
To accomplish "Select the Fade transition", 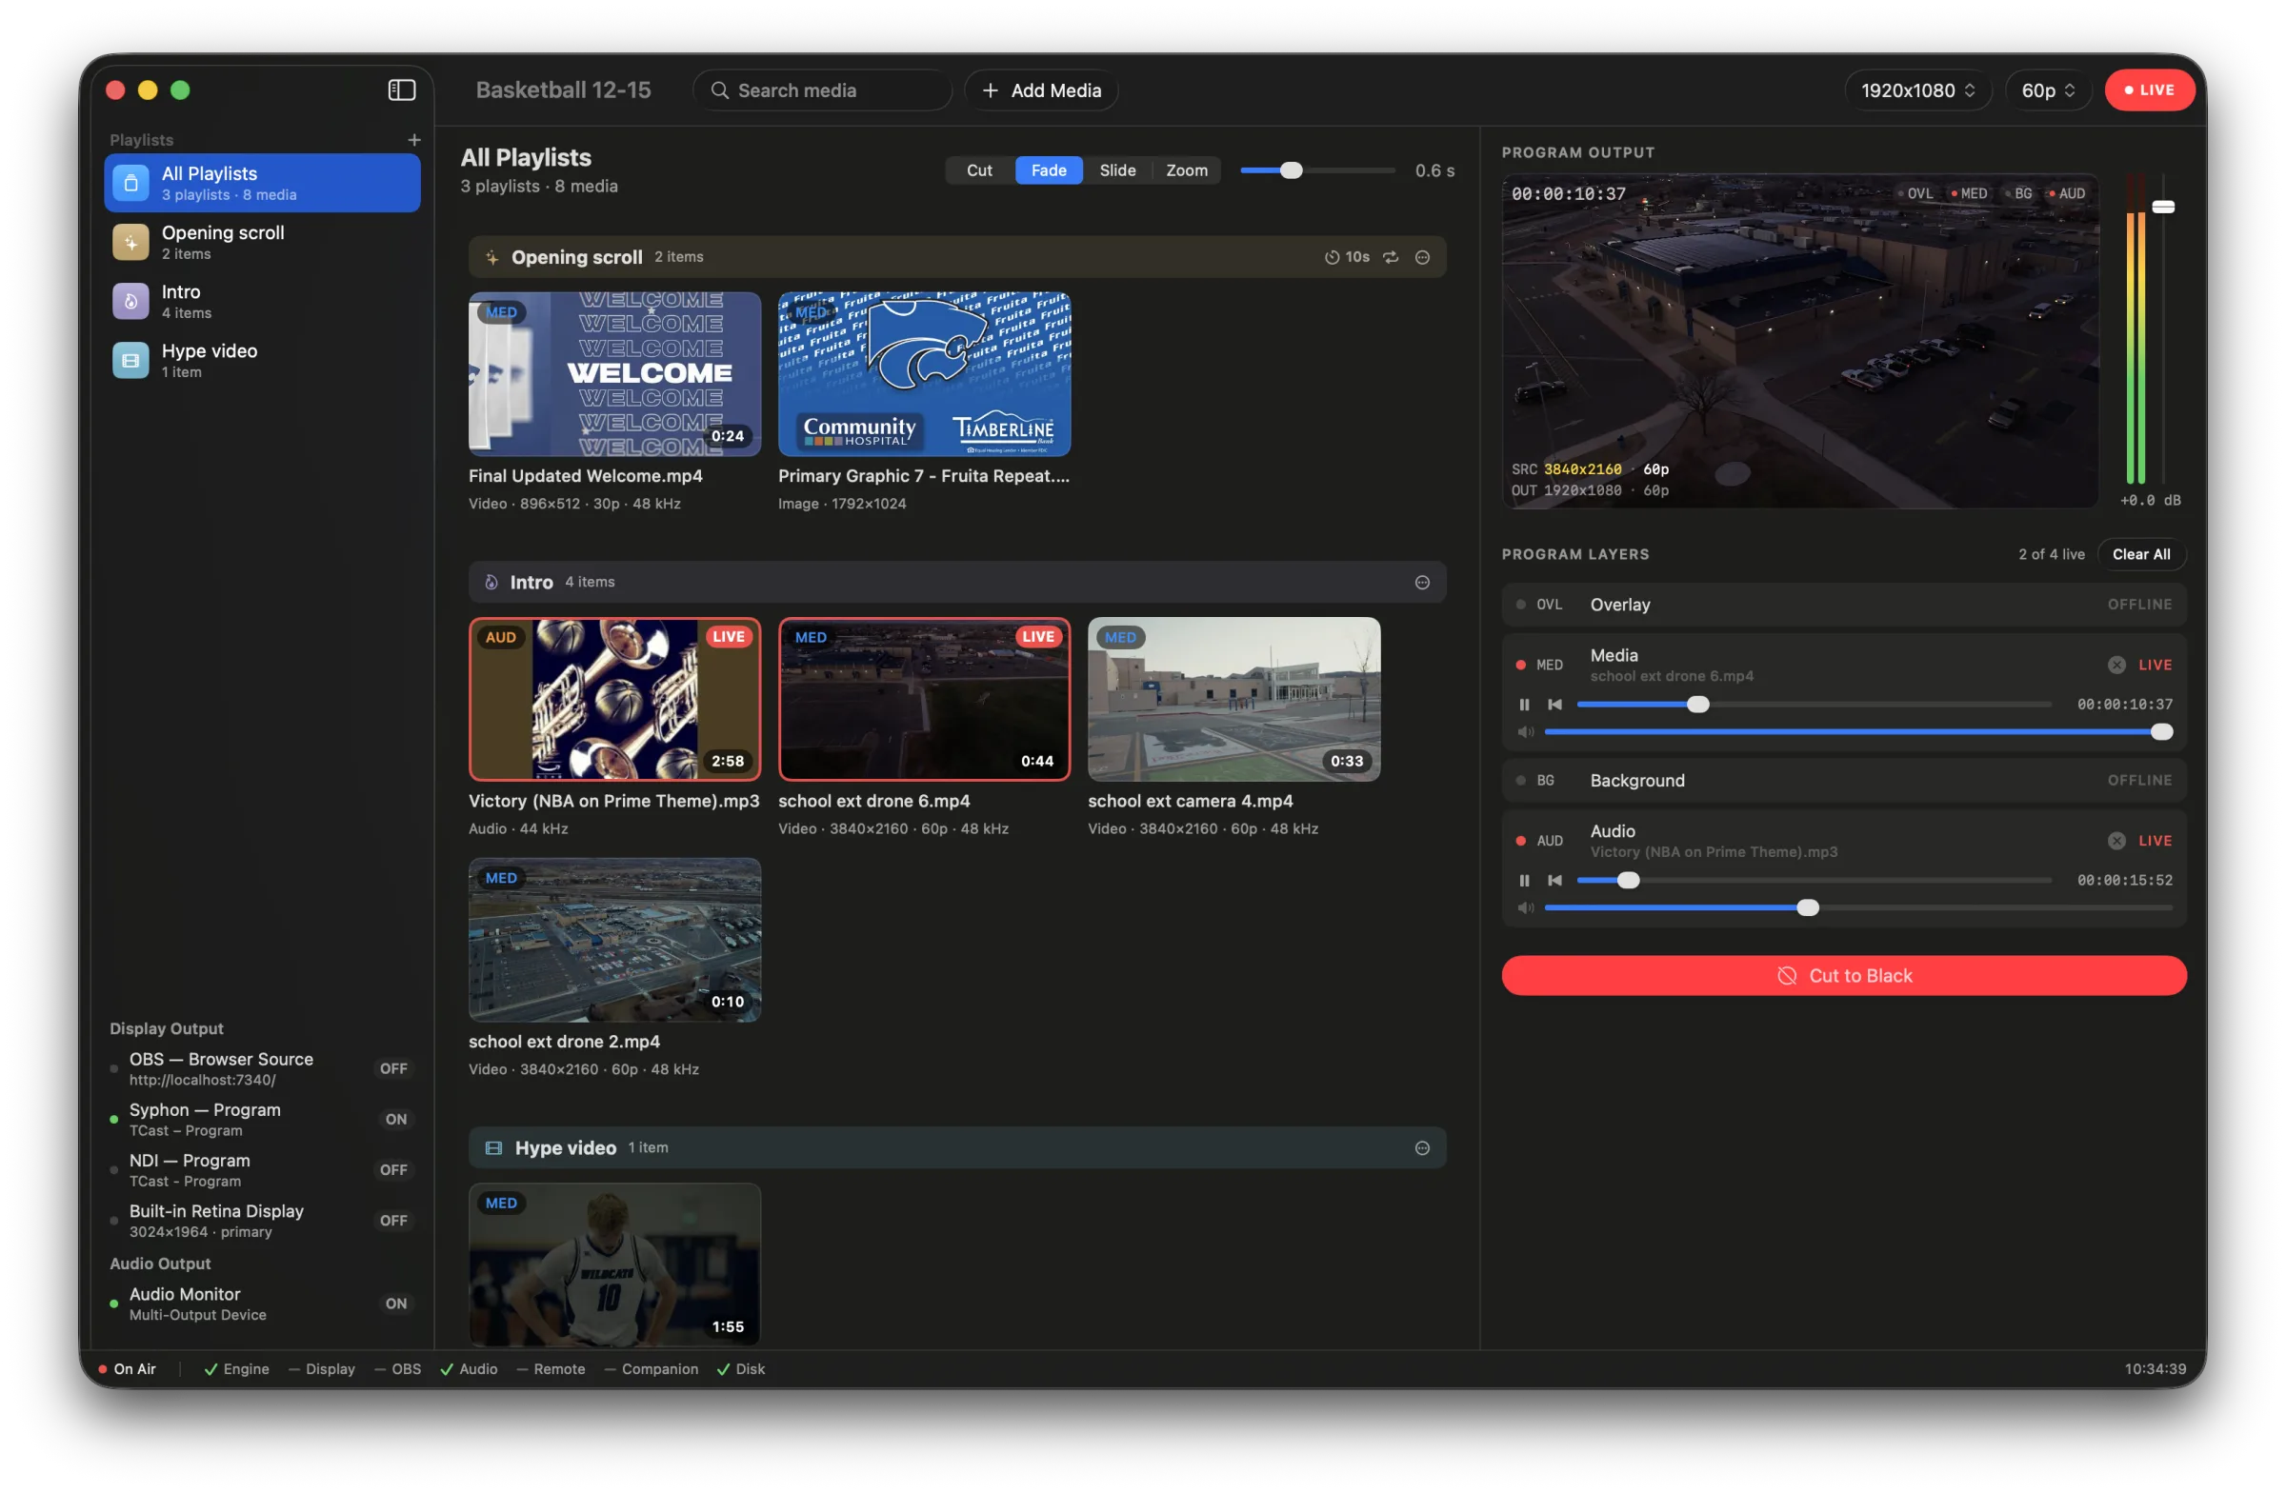I will pos(1048,169).
